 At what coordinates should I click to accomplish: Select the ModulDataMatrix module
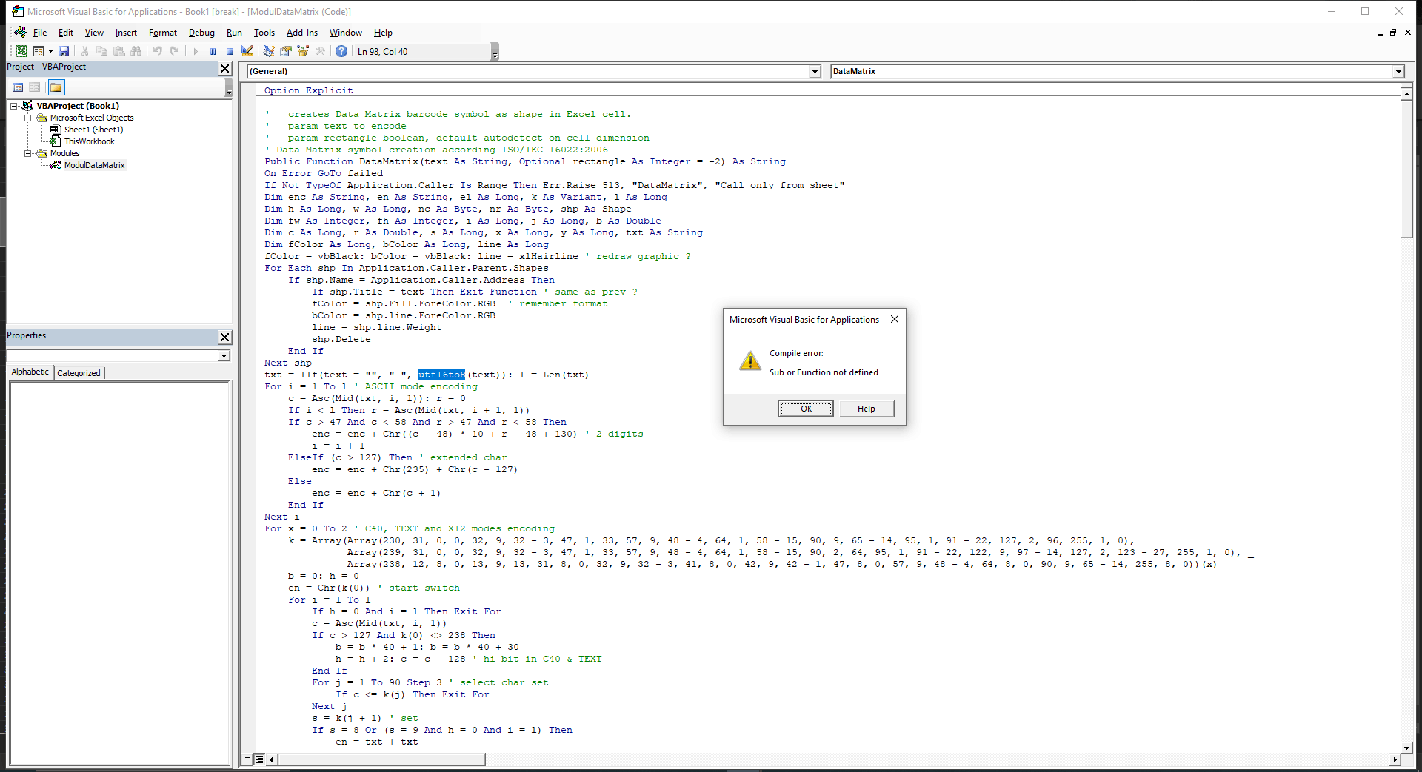[94, 165]
